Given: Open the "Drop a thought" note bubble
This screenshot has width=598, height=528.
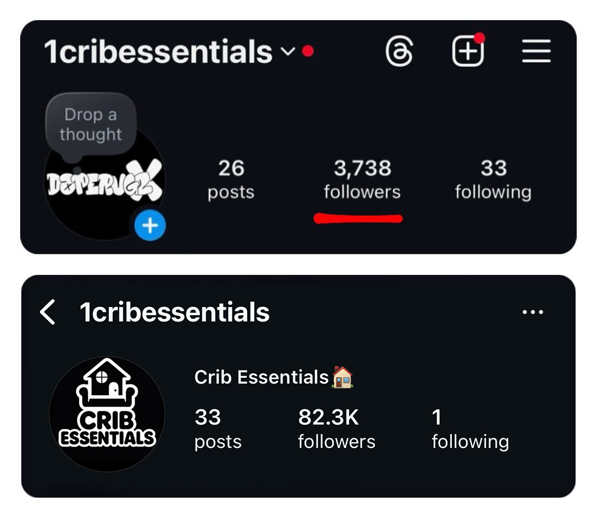Looking at the screenshot, I should coord(90,124).
